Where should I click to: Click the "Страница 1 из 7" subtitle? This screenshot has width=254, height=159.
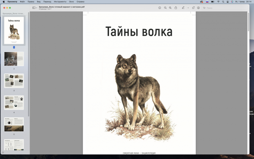tap(45, 9)
